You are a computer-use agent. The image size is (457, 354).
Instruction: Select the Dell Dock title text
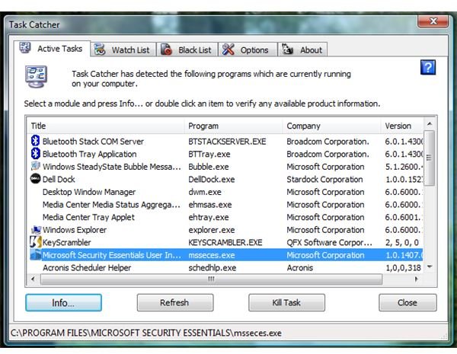[59, 179]
